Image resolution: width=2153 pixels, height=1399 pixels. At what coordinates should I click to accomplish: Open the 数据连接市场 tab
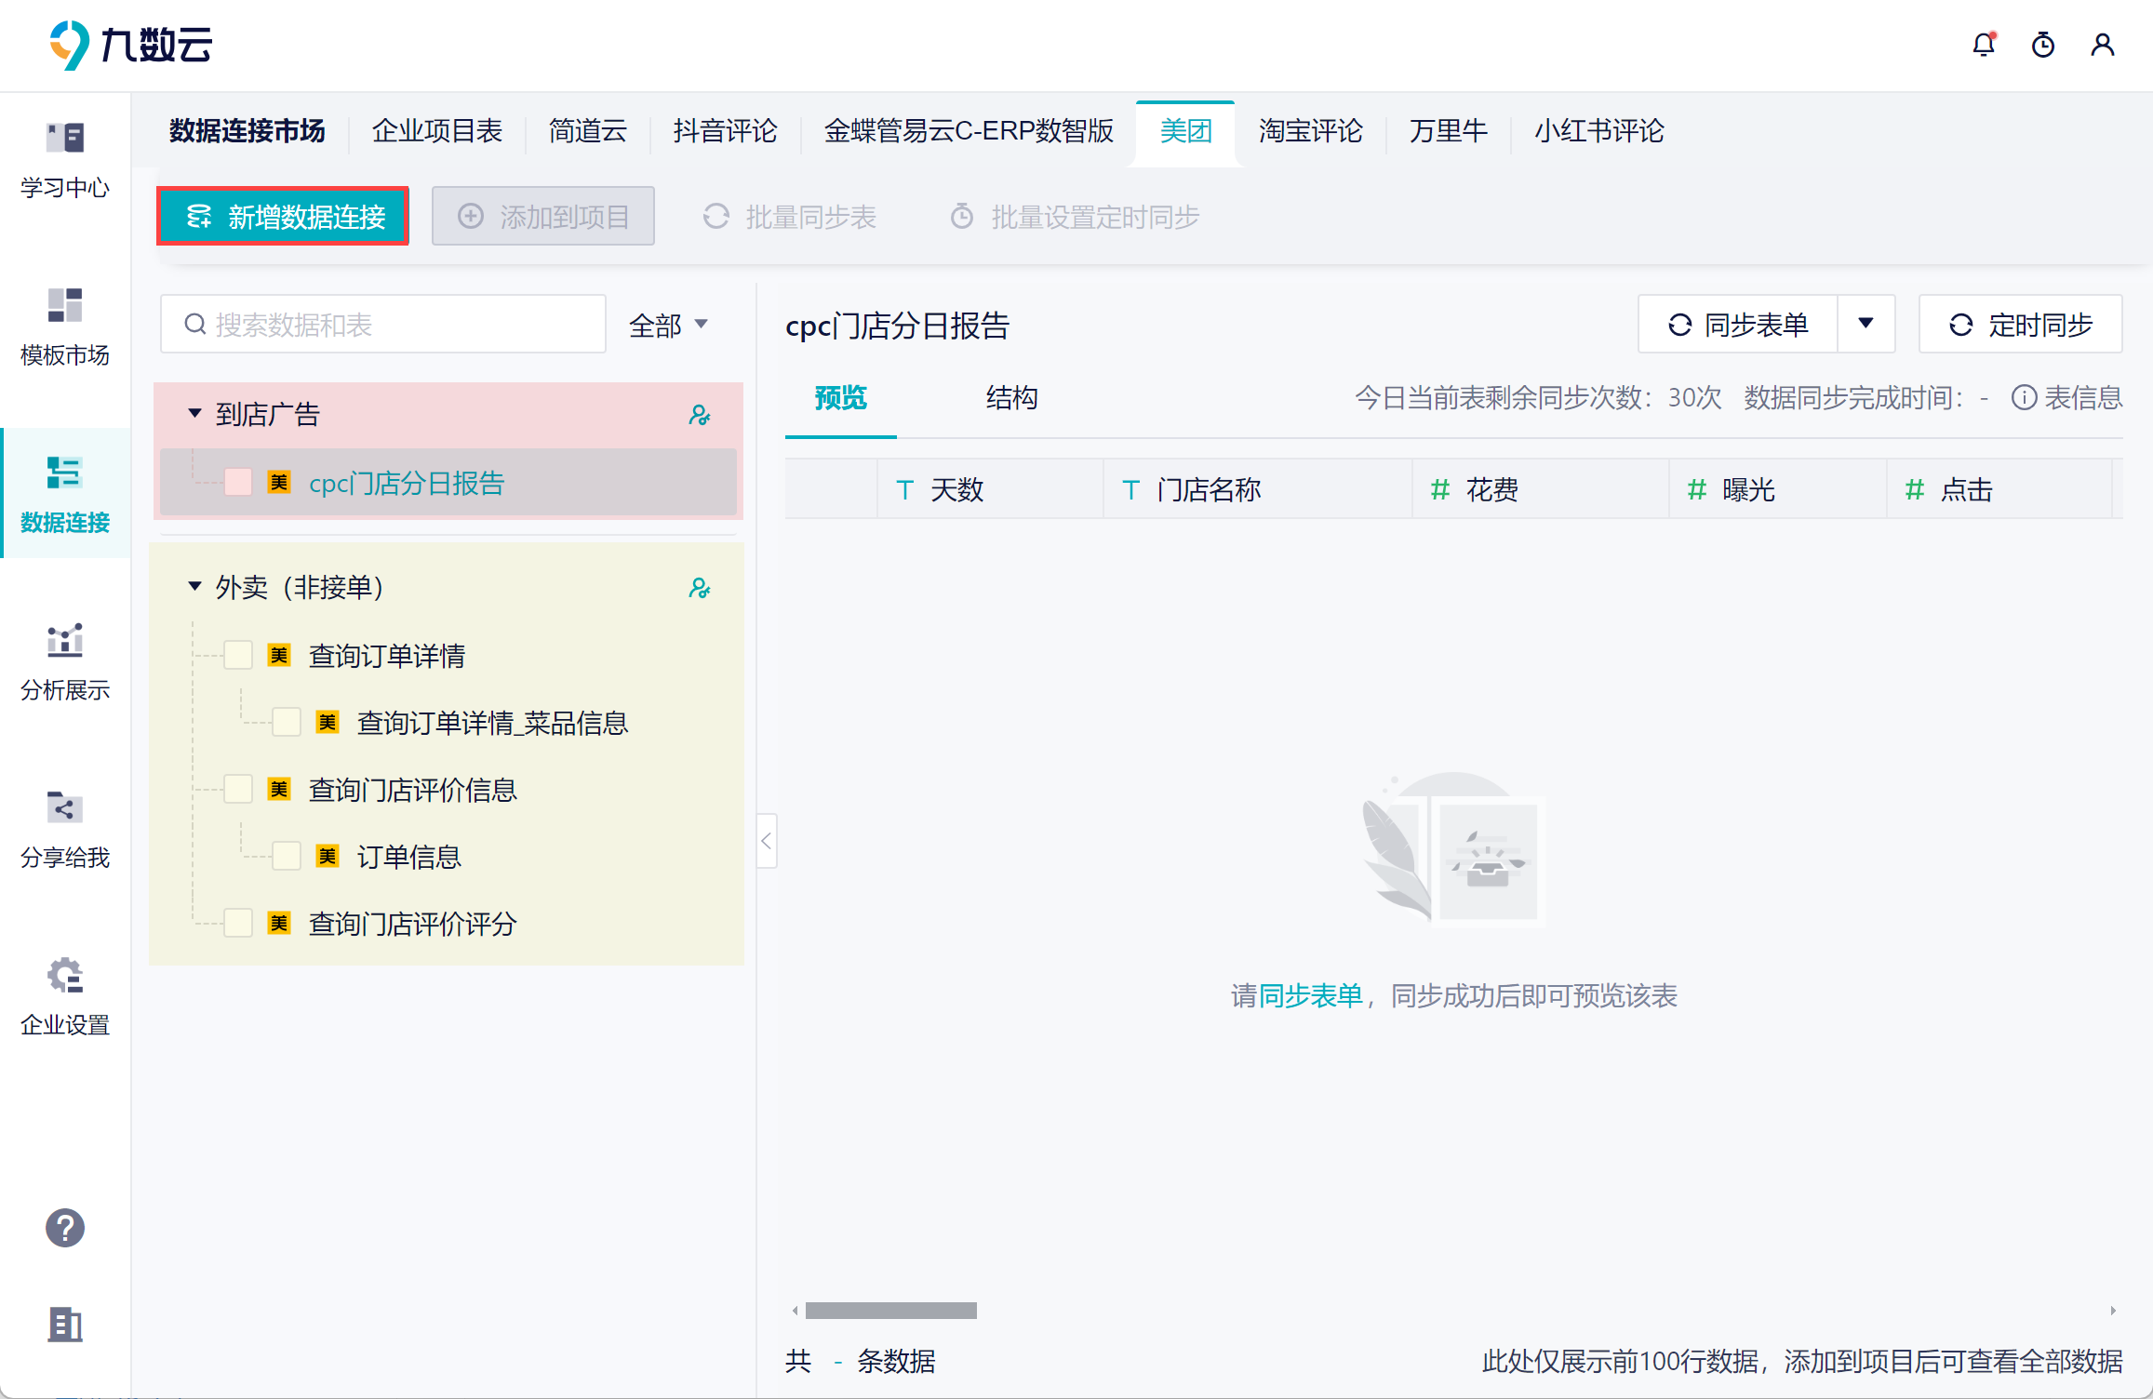click(247, 131)
